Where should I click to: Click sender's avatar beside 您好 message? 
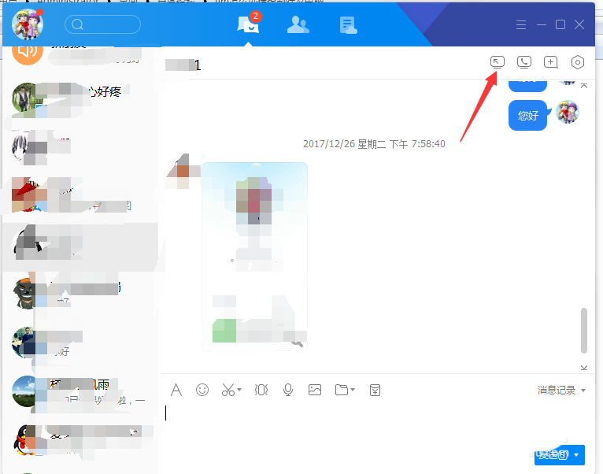coord(568,112)
